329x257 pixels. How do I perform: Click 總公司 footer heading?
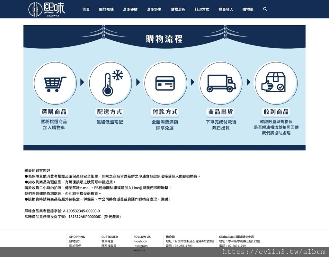(170, 237)
